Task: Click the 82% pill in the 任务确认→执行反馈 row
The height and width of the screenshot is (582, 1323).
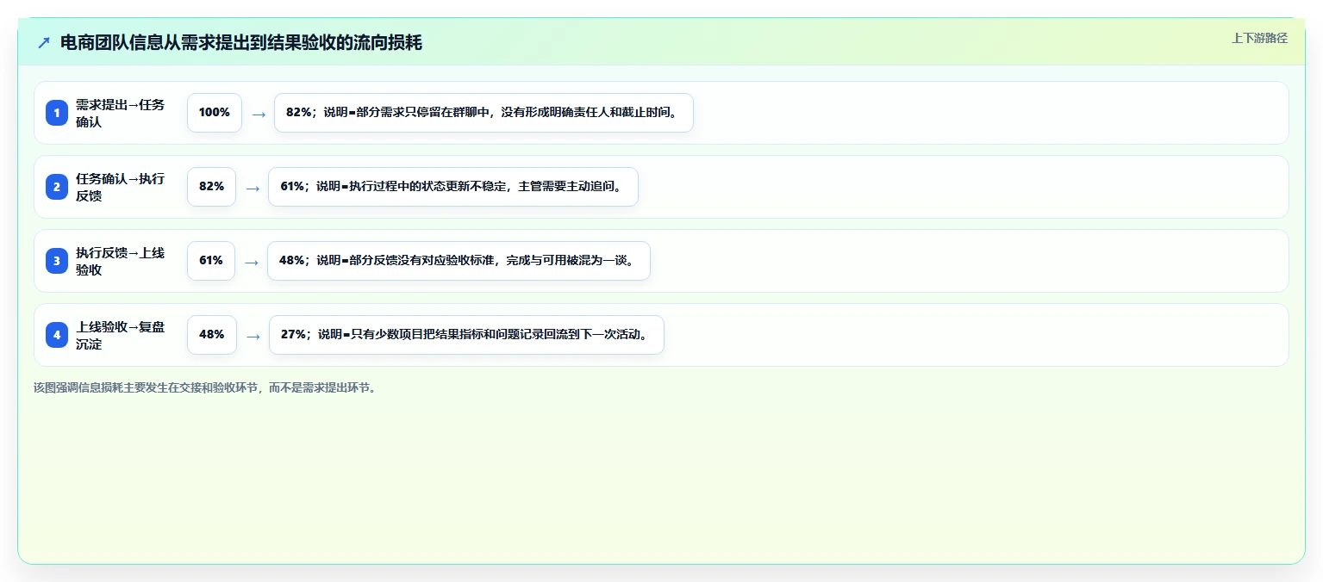Action: (x=211, y=187)
